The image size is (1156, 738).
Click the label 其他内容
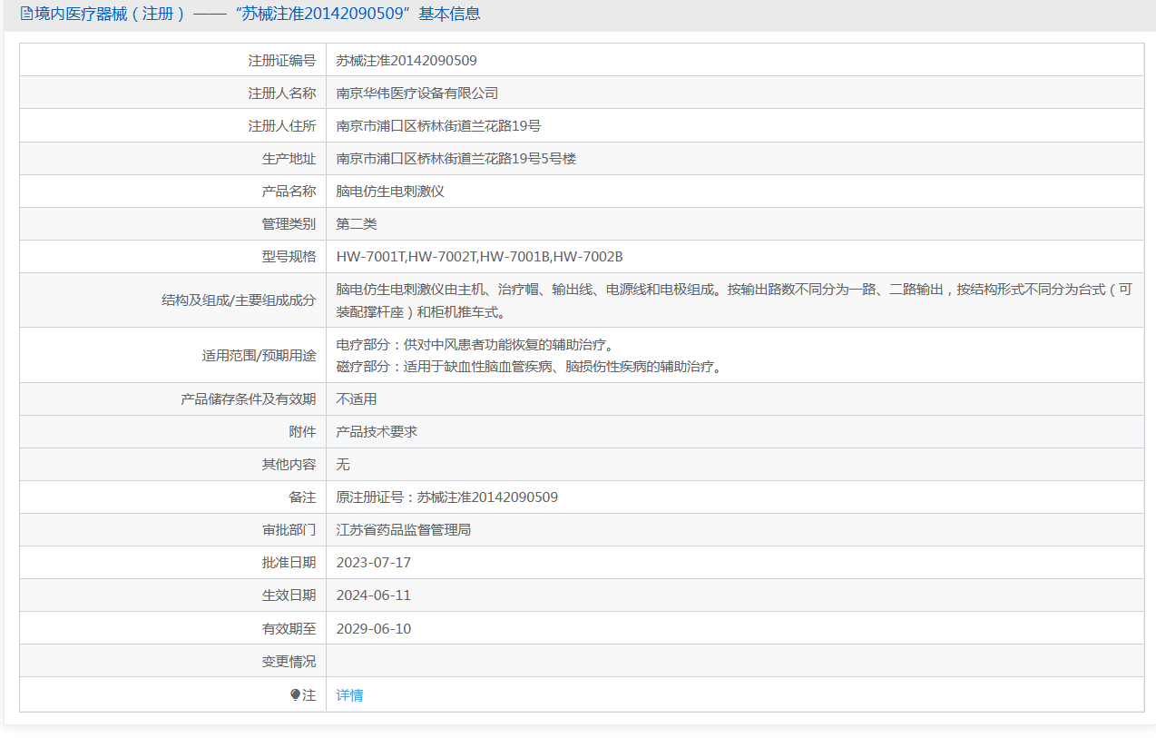click(289, 465)
